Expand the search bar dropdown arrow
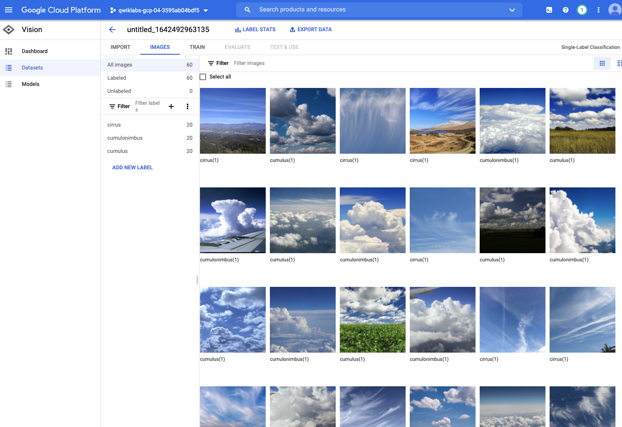This screenshot has height=427, width=622. [512, 10]
